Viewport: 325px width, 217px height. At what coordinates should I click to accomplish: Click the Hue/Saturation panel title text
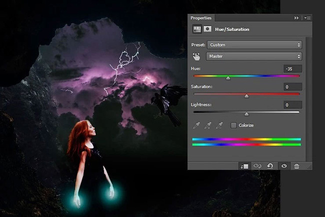pyautogui.click(x=232, y=29)
